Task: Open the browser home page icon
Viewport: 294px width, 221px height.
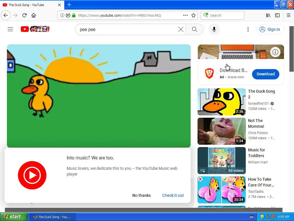Action: (x=34, y=15)
